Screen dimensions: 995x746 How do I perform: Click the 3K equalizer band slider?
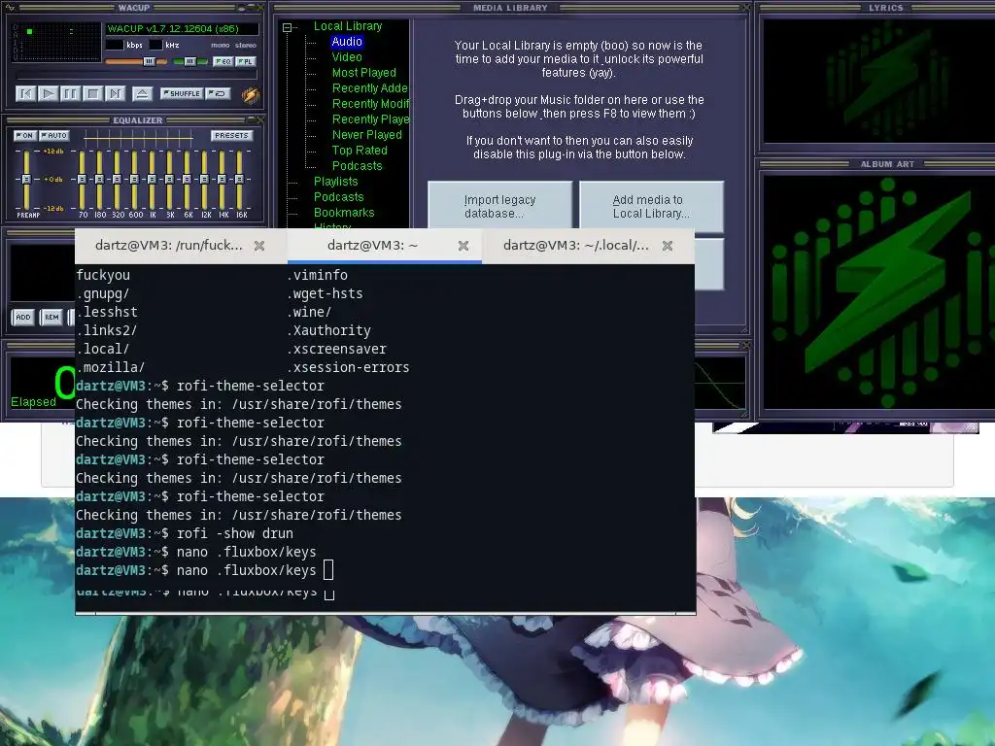[x=169, y=180]
